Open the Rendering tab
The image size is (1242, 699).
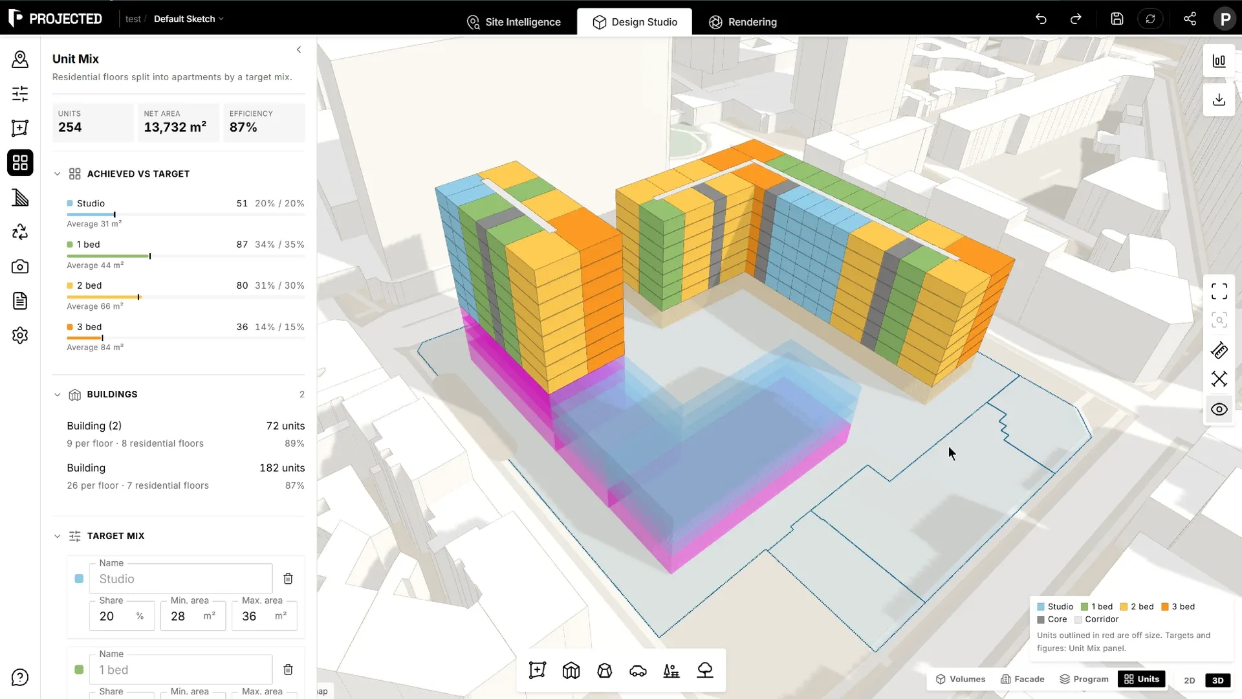(x=743, y=22)
